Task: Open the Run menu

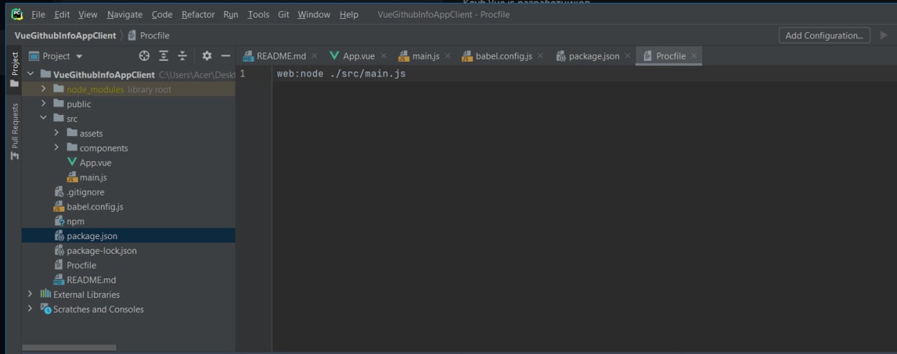Action: point(231,15)
